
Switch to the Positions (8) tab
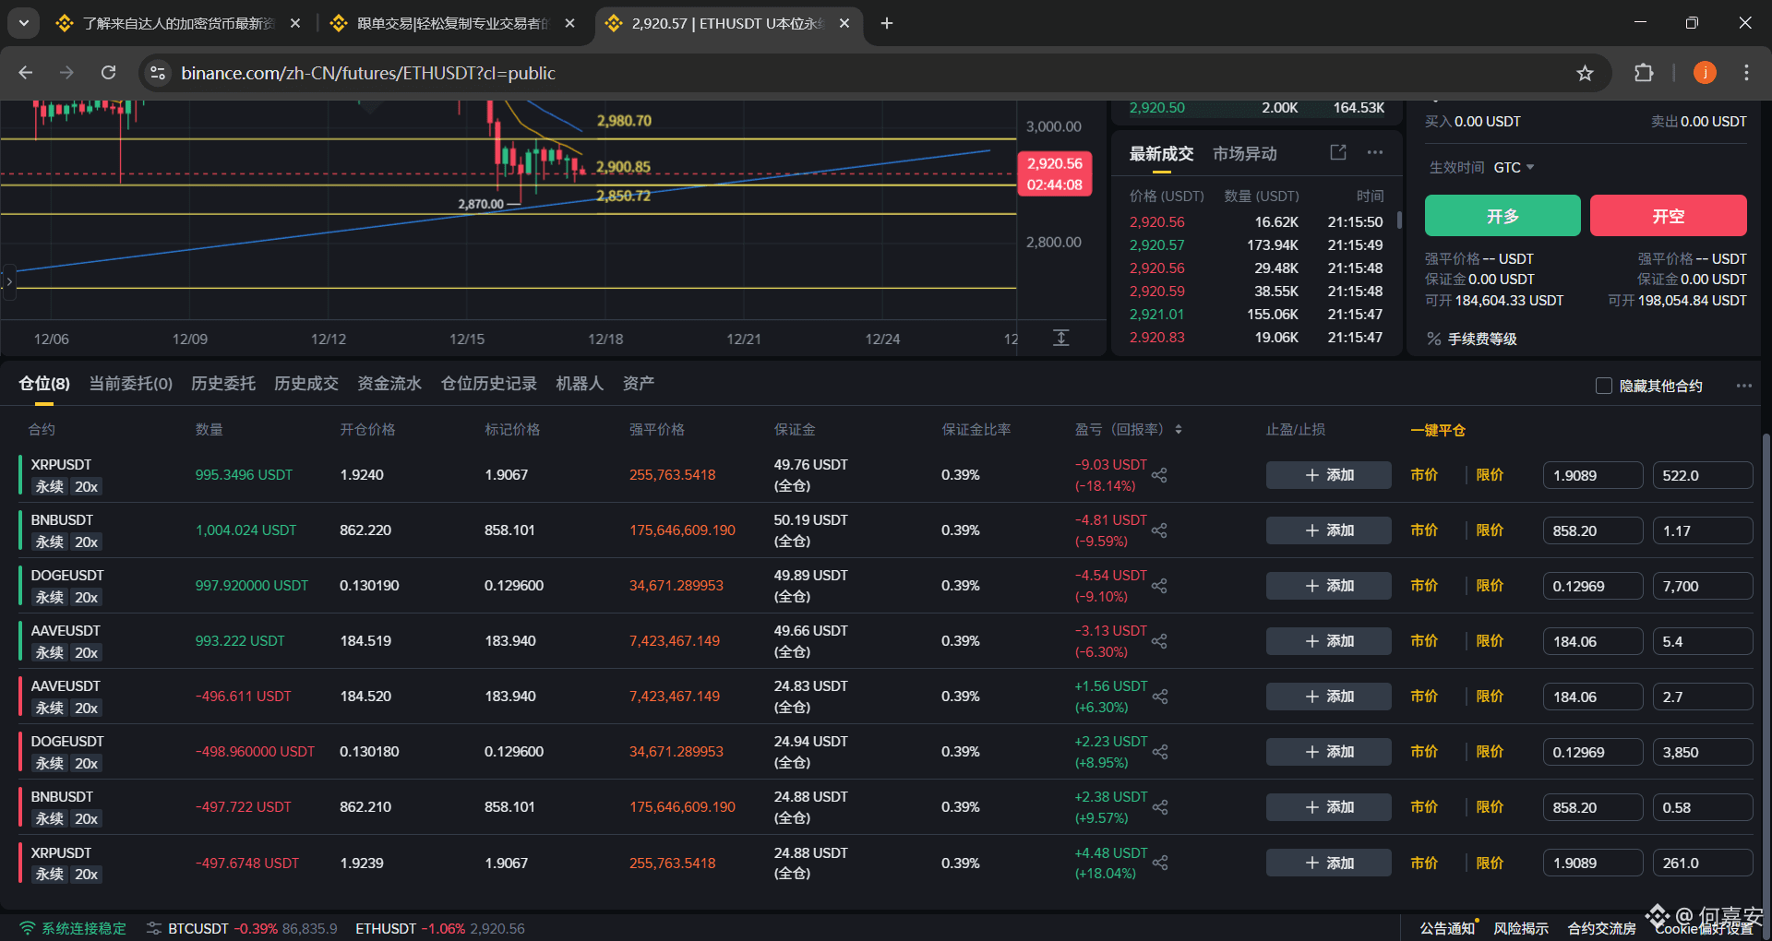44,384
